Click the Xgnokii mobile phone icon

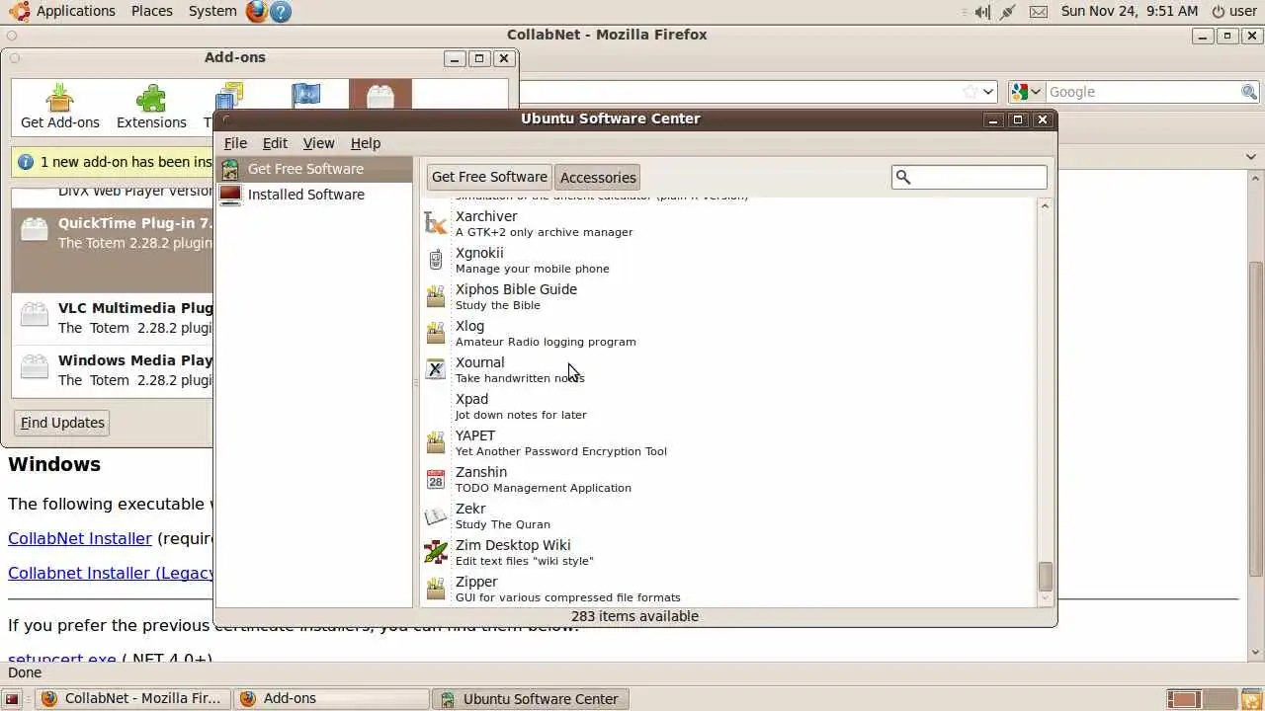tap(435, 261)
